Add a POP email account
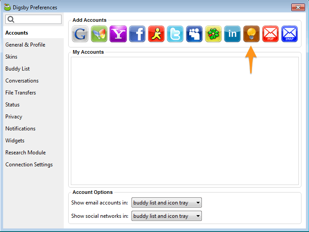This screenshot has height=232, width=309. pos(270,34)
